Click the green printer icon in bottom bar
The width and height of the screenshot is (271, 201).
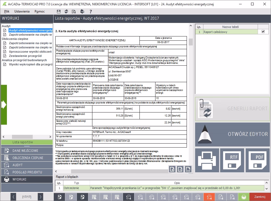244,197
